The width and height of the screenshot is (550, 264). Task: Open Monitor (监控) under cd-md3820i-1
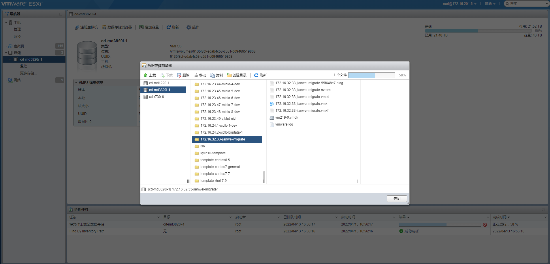click(24, 66)
